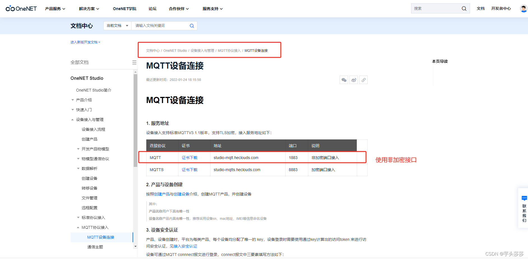This screenshot has height=259, width=528.
Task: Click the port 8883 cell
Action: click(x=297, y=170)
